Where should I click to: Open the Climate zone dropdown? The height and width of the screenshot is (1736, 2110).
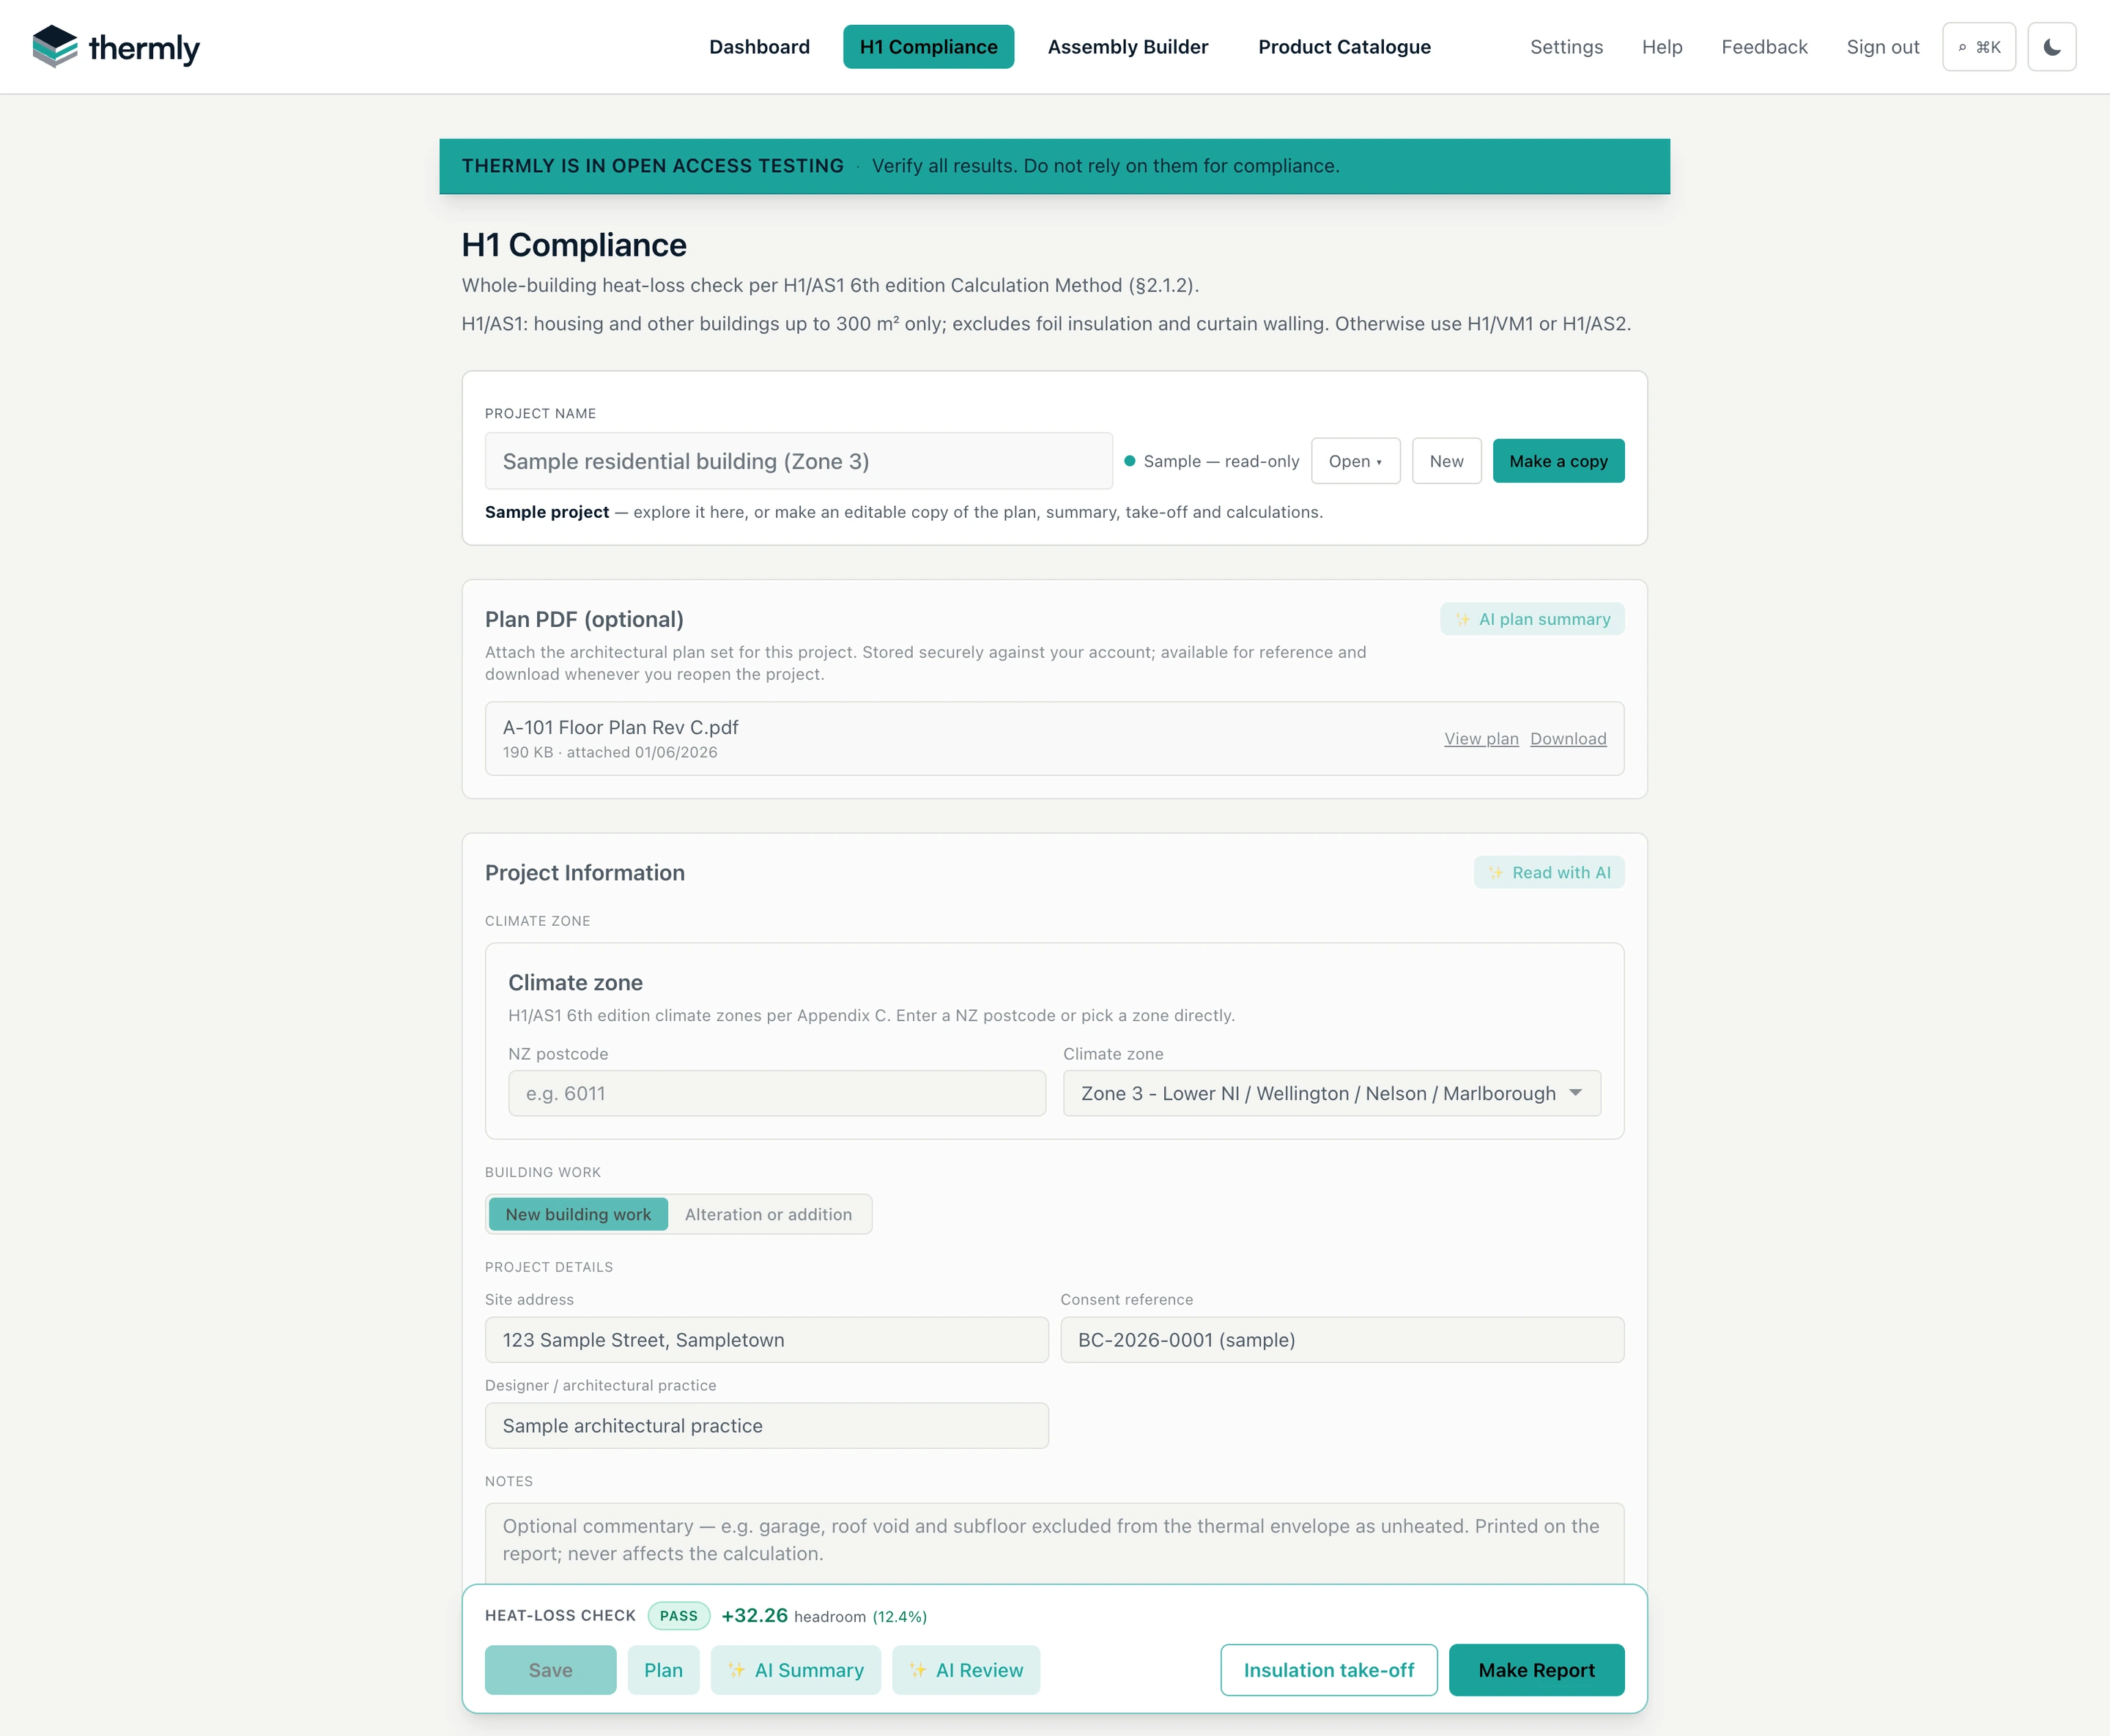point(1331,1093)
